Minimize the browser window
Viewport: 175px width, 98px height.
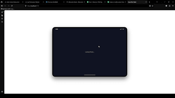coord(164,2)
